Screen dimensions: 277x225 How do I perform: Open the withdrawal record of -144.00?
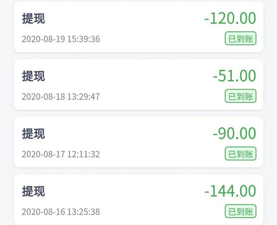138,200
